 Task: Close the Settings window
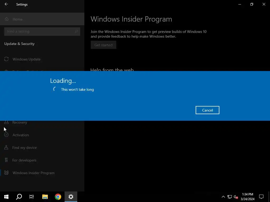point(264,4)
